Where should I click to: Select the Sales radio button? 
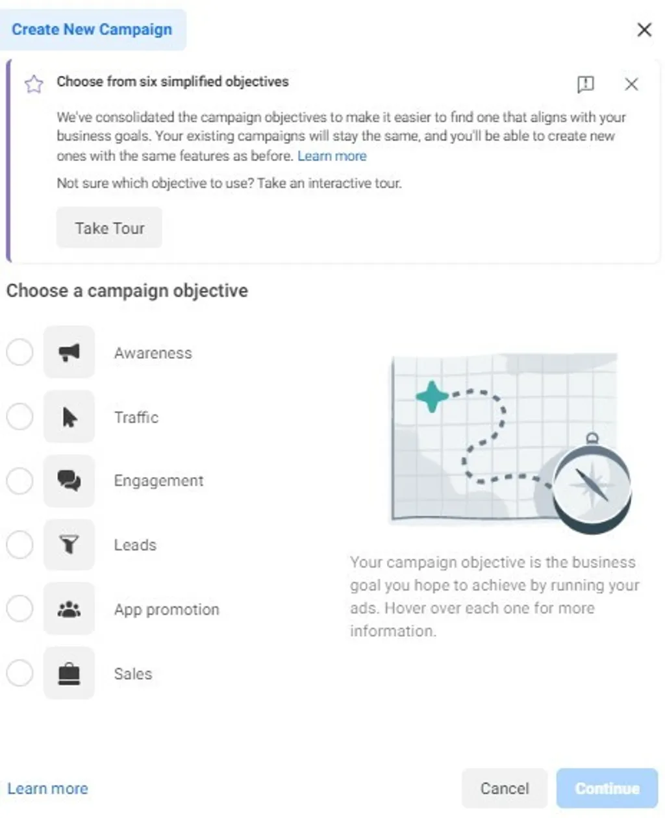pyautogui.click(x=19, y=673)
